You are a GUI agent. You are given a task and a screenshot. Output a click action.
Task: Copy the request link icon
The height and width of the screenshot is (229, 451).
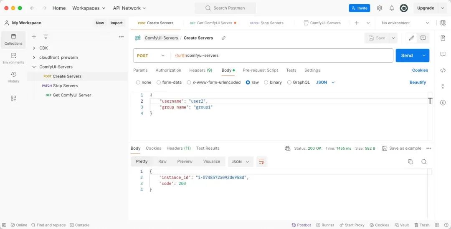click(223, 38)
